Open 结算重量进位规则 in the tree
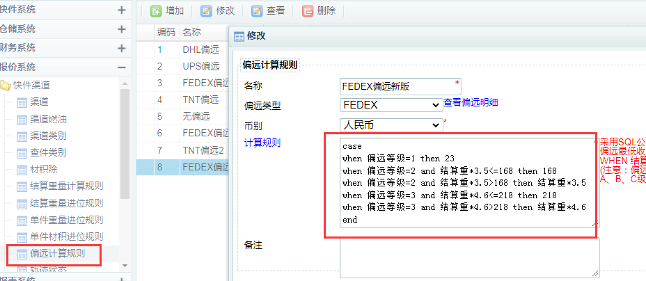The height and width of the screenshot is (281, 646). pos(66,204)
